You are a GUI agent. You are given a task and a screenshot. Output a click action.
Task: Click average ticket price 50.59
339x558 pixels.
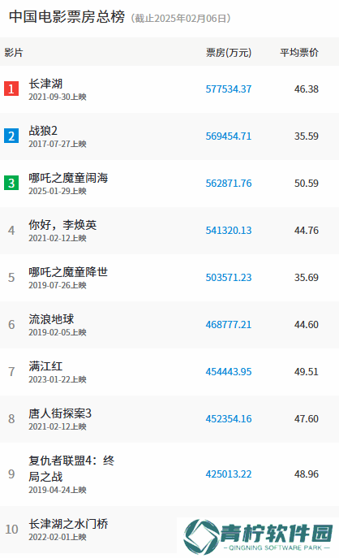[x=307, y=184]
